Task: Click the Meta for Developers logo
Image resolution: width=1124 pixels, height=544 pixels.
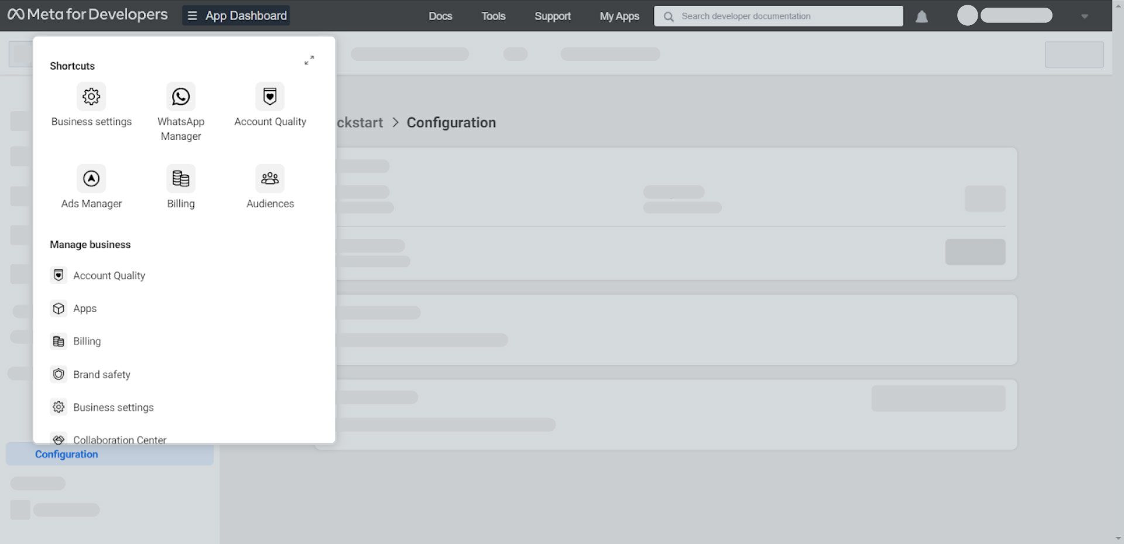Action: tap(87, 15)
